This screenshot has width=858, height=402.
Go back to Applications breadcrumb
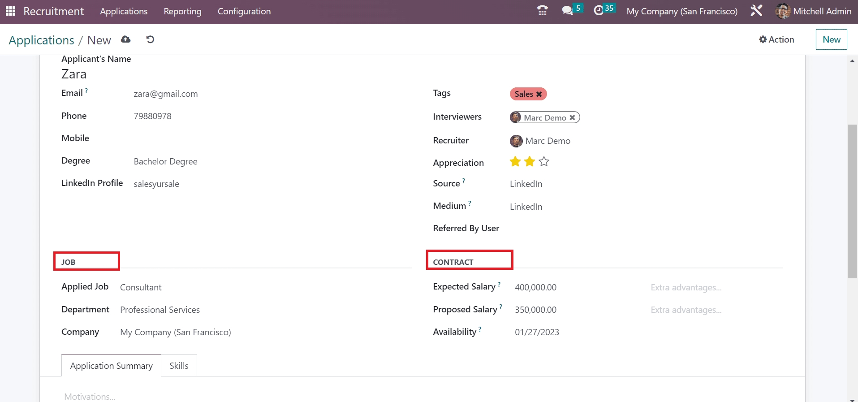click(41, 40)
